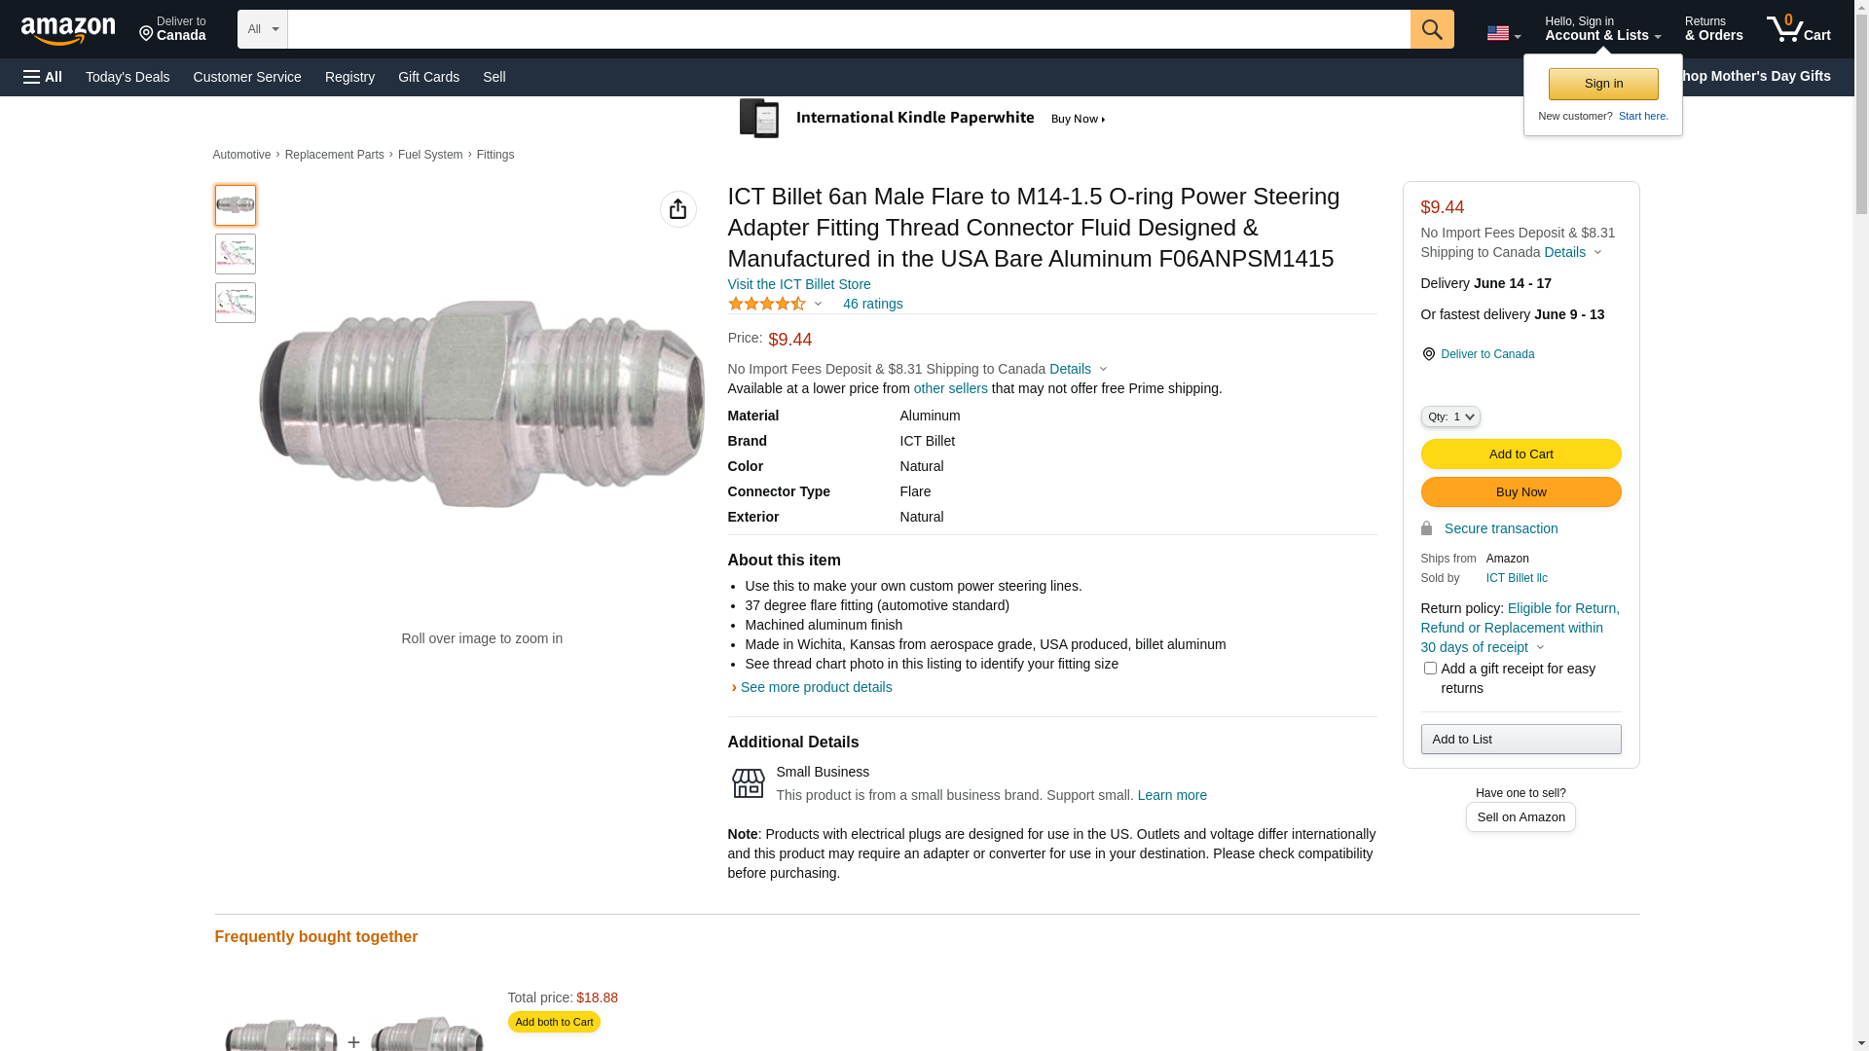Click the 4.5-star rating icon
The image size is (1869, 1051).
[767, 304]
